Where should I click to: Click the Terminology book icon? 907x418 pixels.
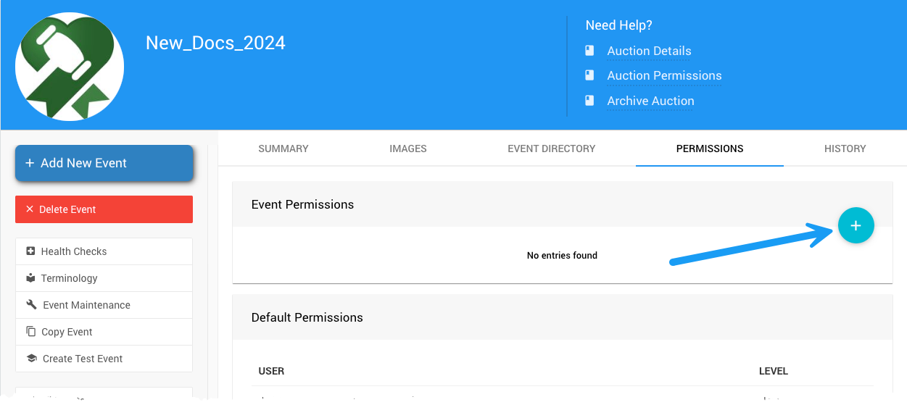click(30, 278)
